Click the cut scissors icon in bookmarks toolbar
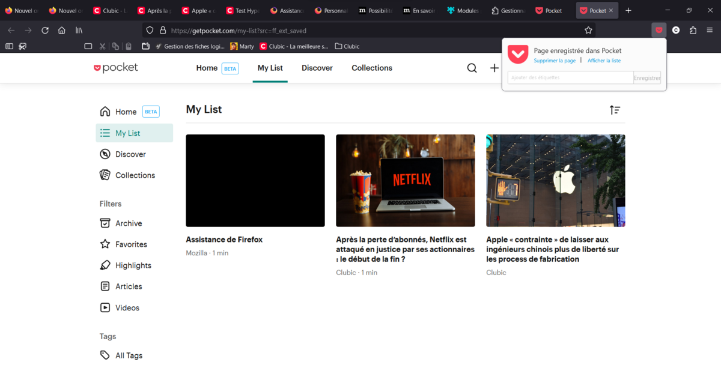 tap(102, 46)
